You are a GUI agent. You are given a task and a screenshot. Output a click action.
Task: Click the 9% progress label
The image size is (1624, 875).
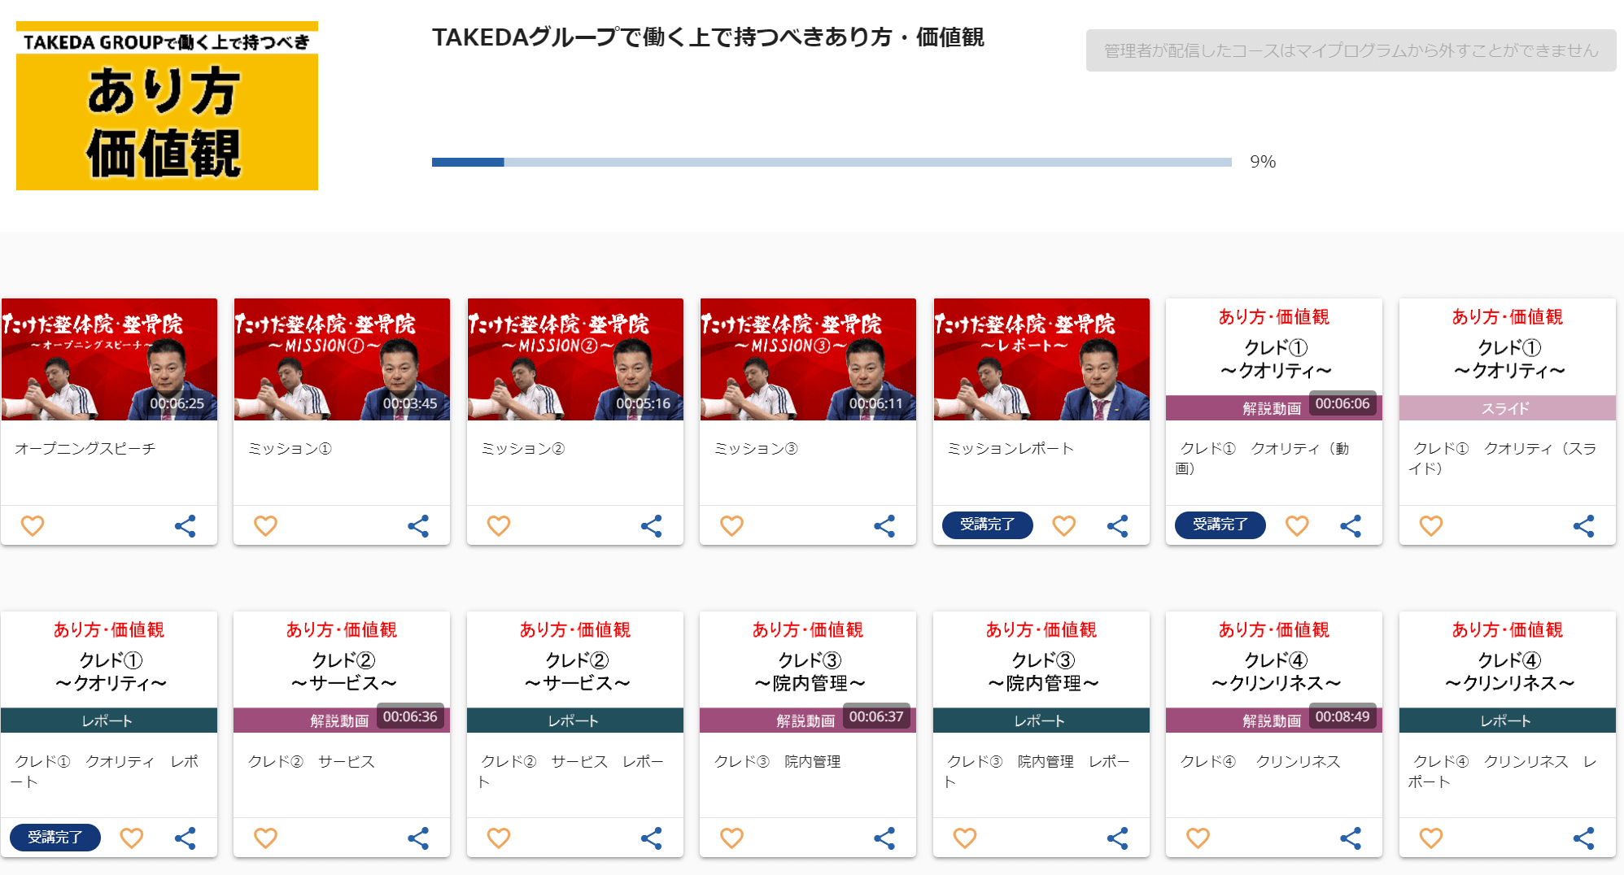(1263, 162)
